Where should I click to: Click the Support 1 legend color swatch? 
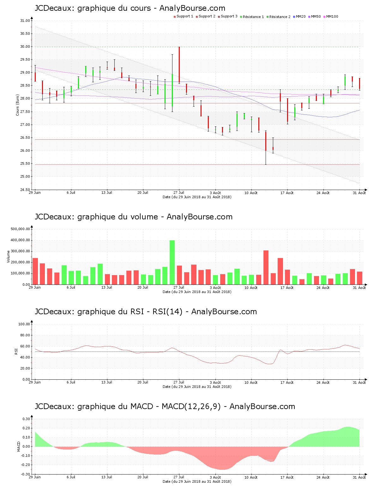(x=175, y=17)
